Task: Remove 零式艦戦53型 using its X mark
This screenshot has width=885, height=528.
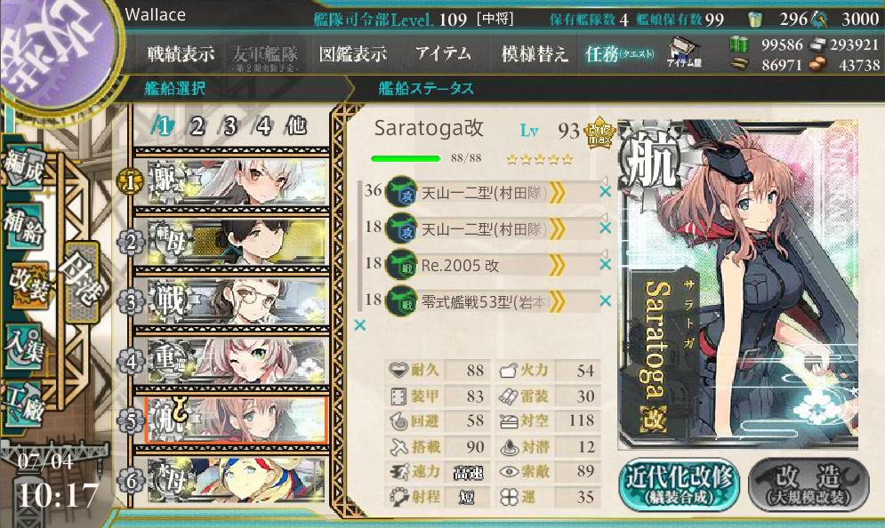Action: click(x=605, y=300)
